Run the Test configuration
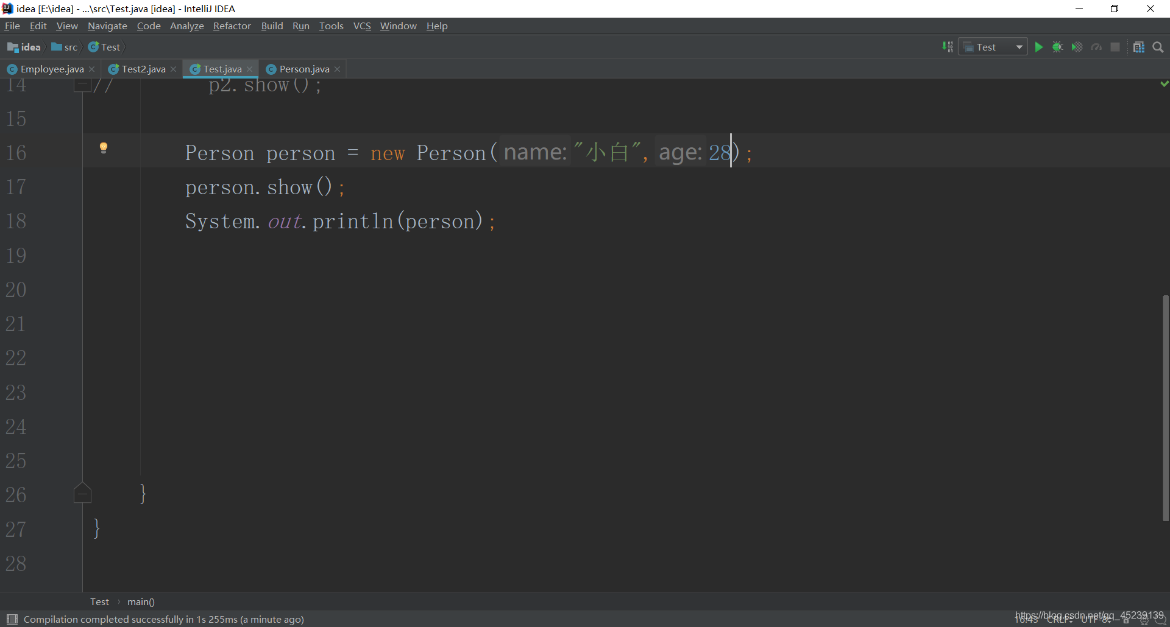Viewport: 1170px width, 627px height. pos(1039,47)
